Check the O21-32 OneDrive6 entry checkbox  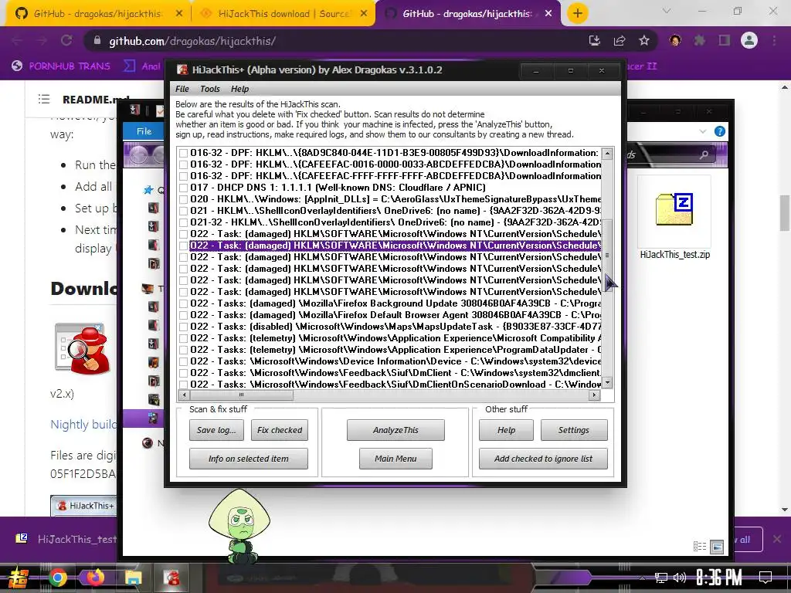coord(184,222)
